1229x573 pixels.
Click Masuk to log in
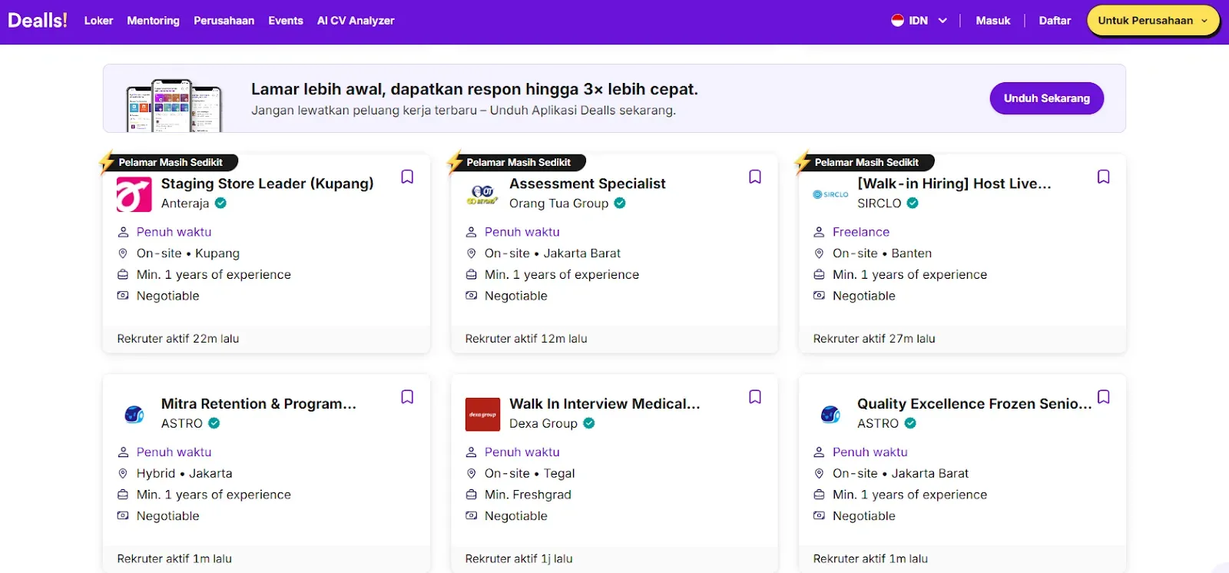coord(992,21)
